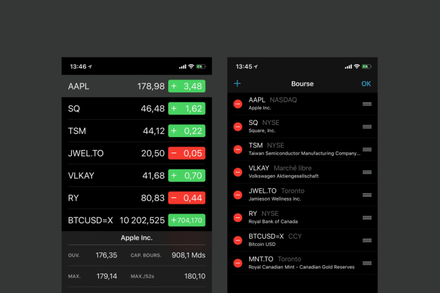Tap Bitcoin USD entry
This screenshot has width=440, height=293.
pyautogui.click(x=262, y=244)
